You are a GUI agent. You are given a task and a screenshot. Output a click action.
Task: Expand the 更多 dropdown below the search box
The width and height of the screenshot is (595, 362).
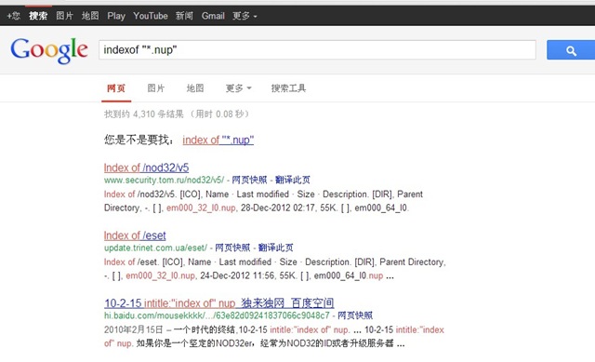pos(238,88)
